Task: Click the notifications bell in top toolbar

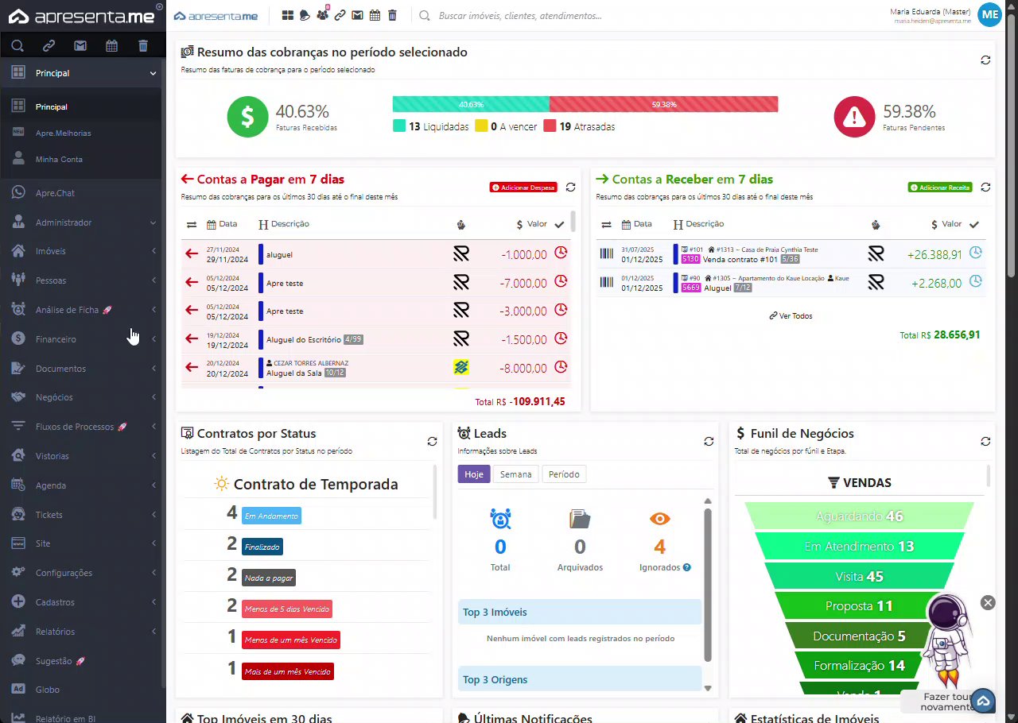Action: point(305,15)
